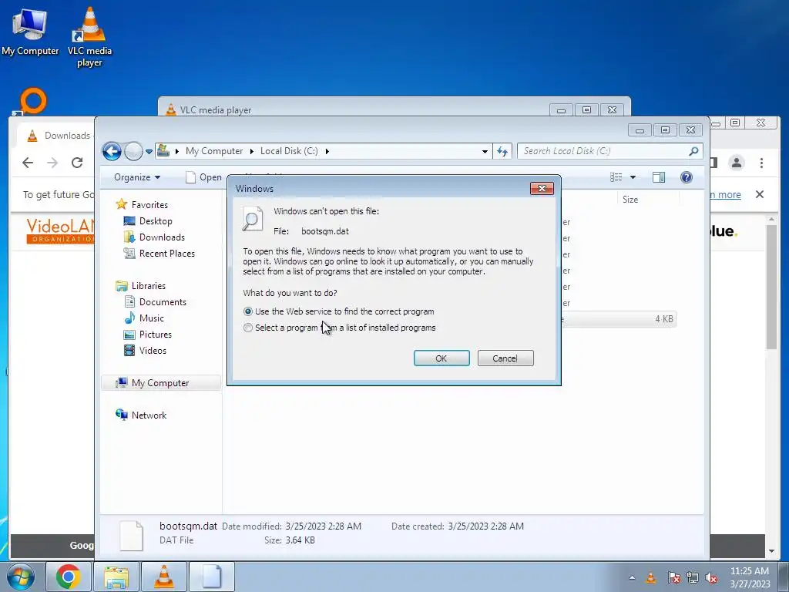Click Chrome page vertical scrollbar
This screenshot has width=789, height=592.
click(x=771, y=287)
